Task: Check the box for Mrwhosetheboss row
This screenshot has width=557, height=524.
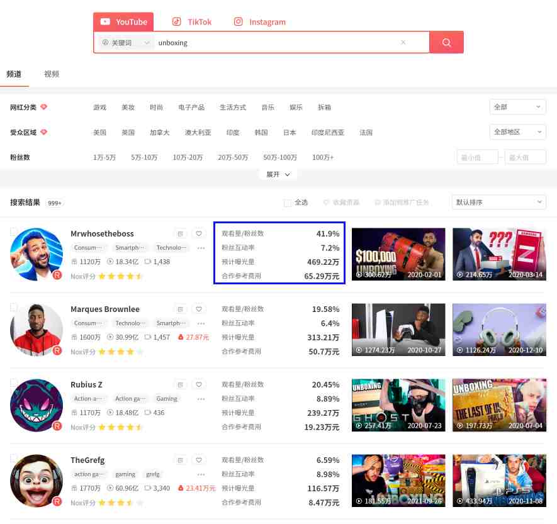Action: point(13,231)
